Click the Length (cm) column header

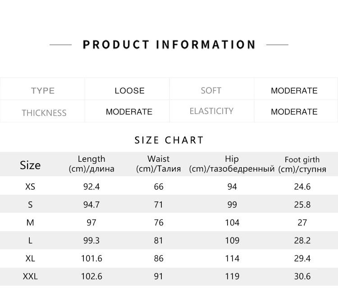(91, 164)
